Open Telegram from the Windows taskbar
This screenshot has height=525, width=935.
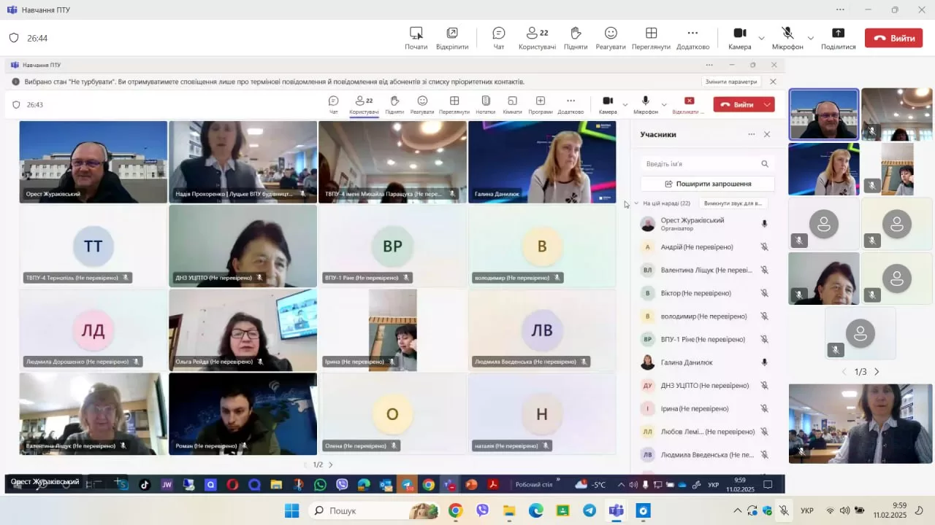589,510
